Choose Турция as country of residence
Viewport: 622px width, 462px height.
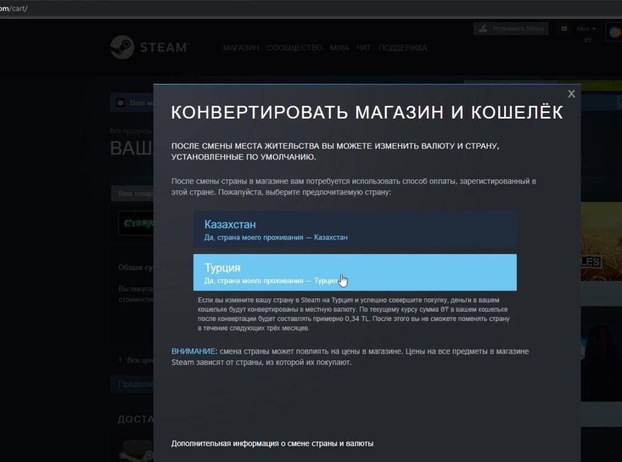355,272
